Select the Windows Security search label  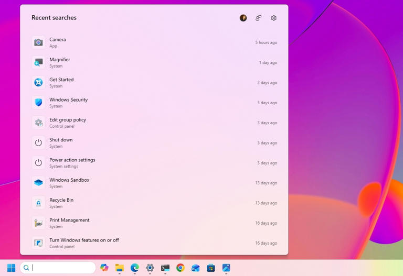pos(68,100)
